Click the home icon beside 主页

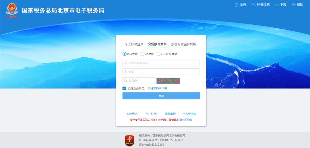tap(237, 5)
